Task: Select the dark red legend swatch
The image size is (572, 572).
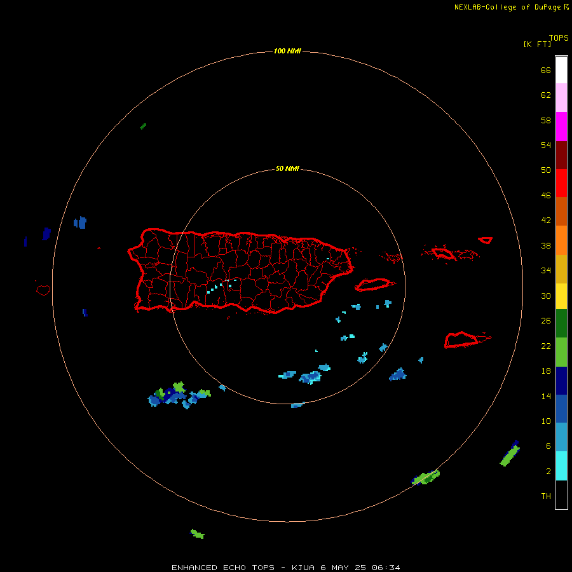Action: [561, 155]
